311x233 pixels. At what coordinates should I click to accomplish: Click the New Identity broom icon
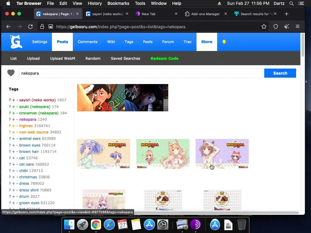point(287,26)
